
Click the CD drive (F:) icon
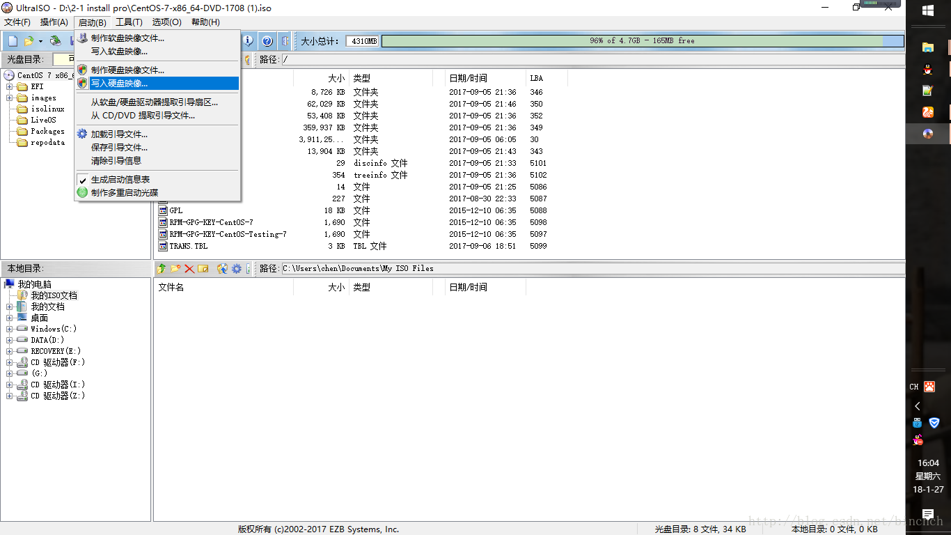pos(22,362)
